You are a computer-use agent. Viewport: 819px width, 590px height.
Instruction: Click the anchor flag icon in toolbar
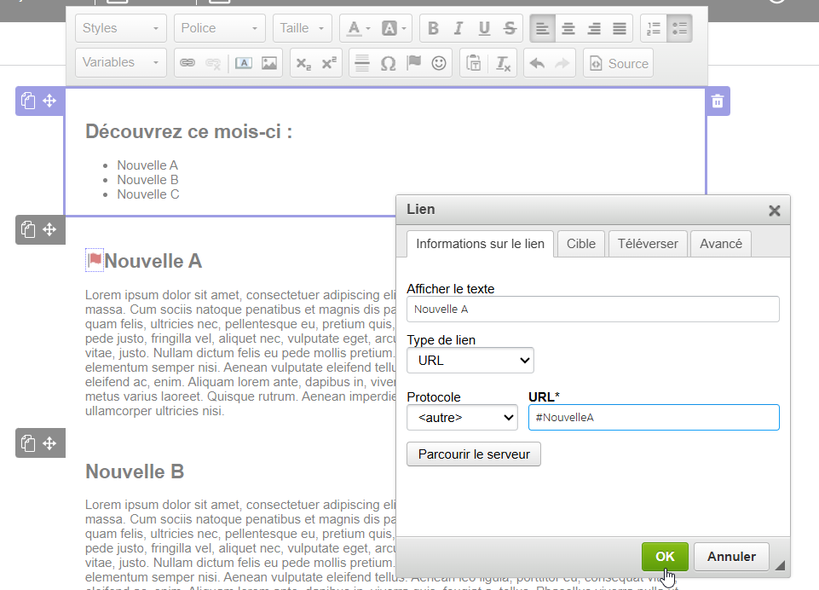(413, 63)
